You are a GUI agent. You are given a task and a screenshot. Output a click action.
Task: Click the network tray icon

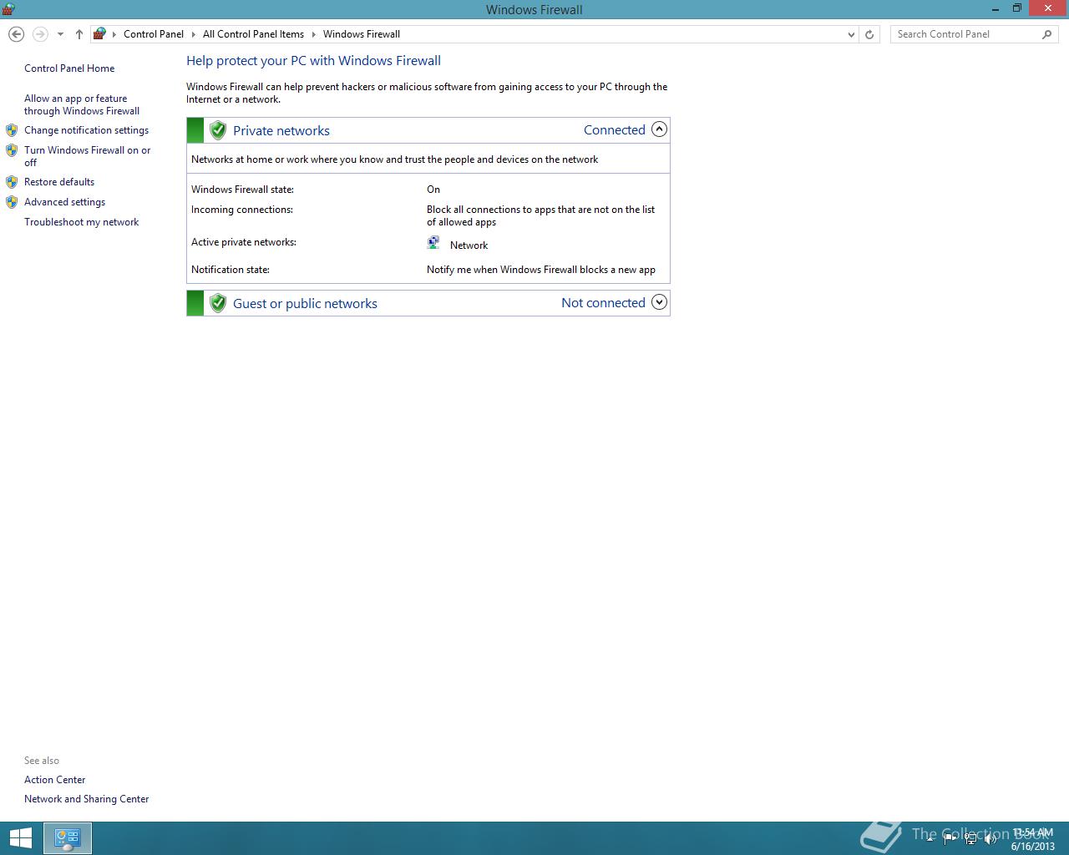pyautogui.click(x=970, y=838)
